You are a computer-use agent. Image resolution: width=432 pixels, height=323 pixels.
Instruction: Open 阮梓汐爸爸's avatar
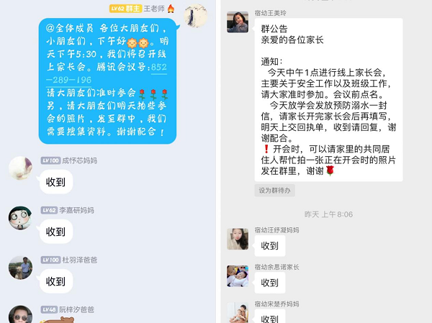(x=20, y=314)
